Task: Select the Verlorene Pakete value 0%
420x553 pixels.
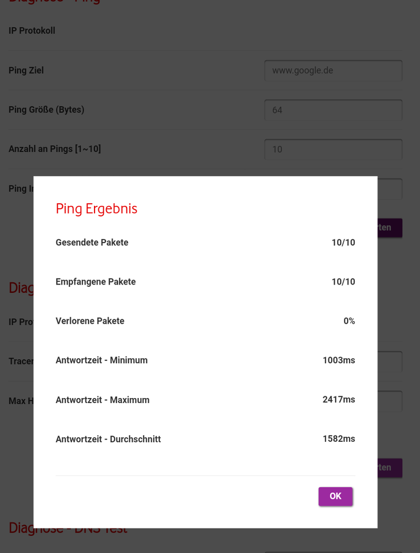Action: pos(349,321)
